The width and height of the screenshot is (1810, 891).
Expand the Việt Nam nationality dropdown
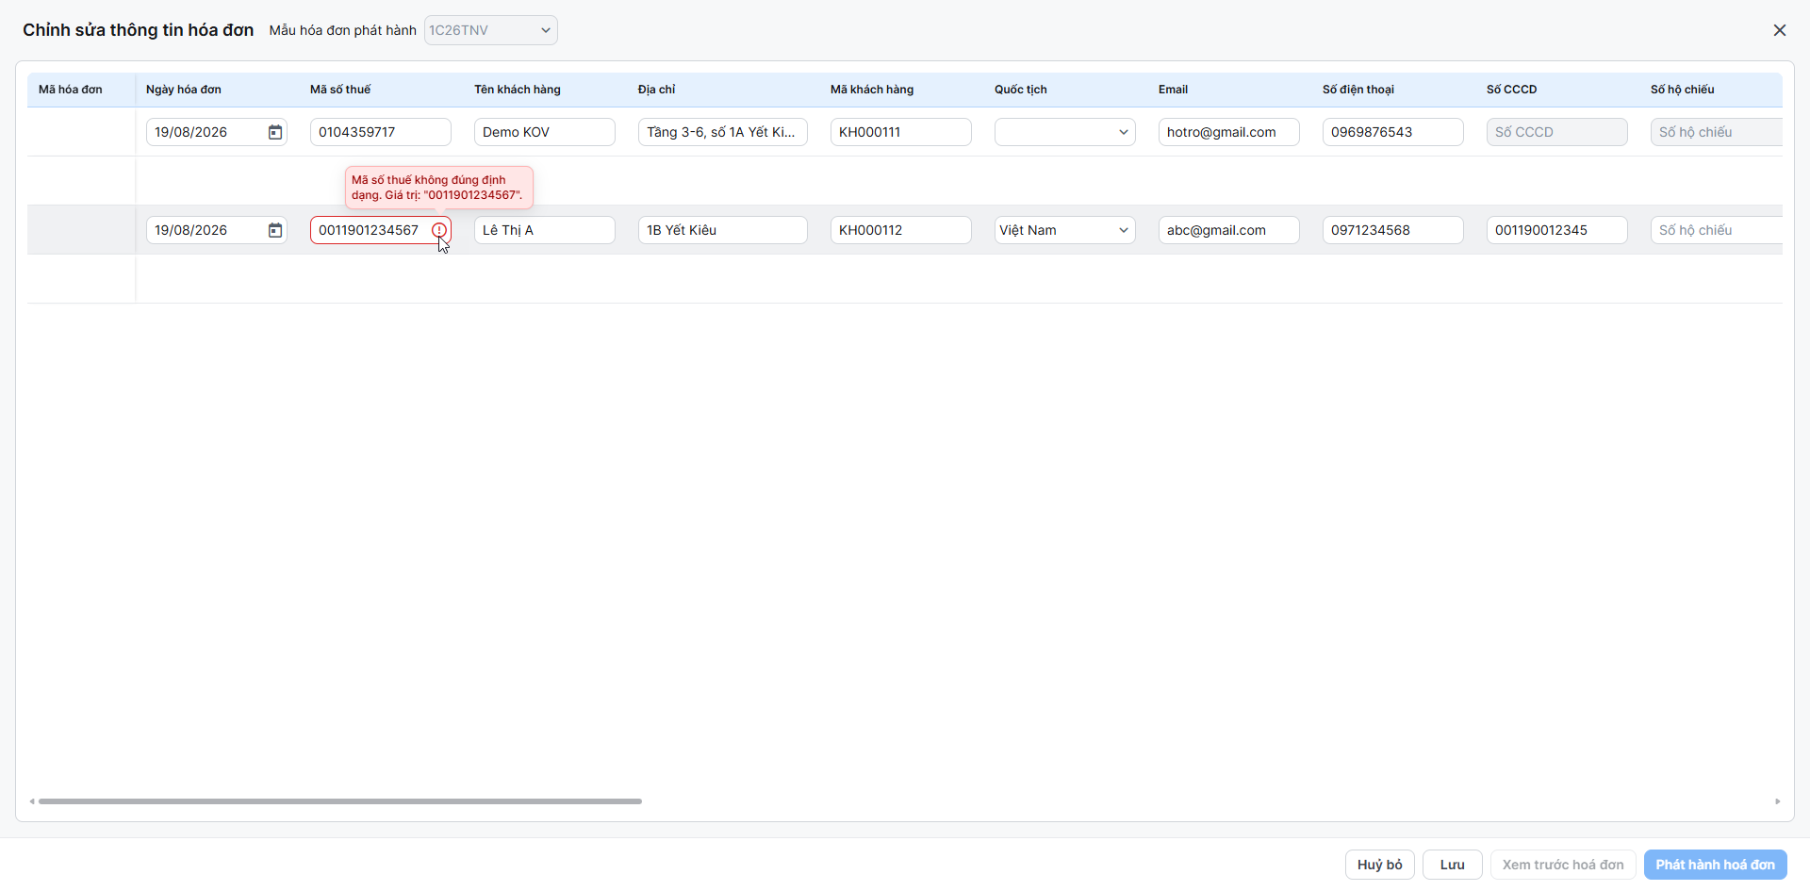pyautogui.click(x=1064, y=230)
